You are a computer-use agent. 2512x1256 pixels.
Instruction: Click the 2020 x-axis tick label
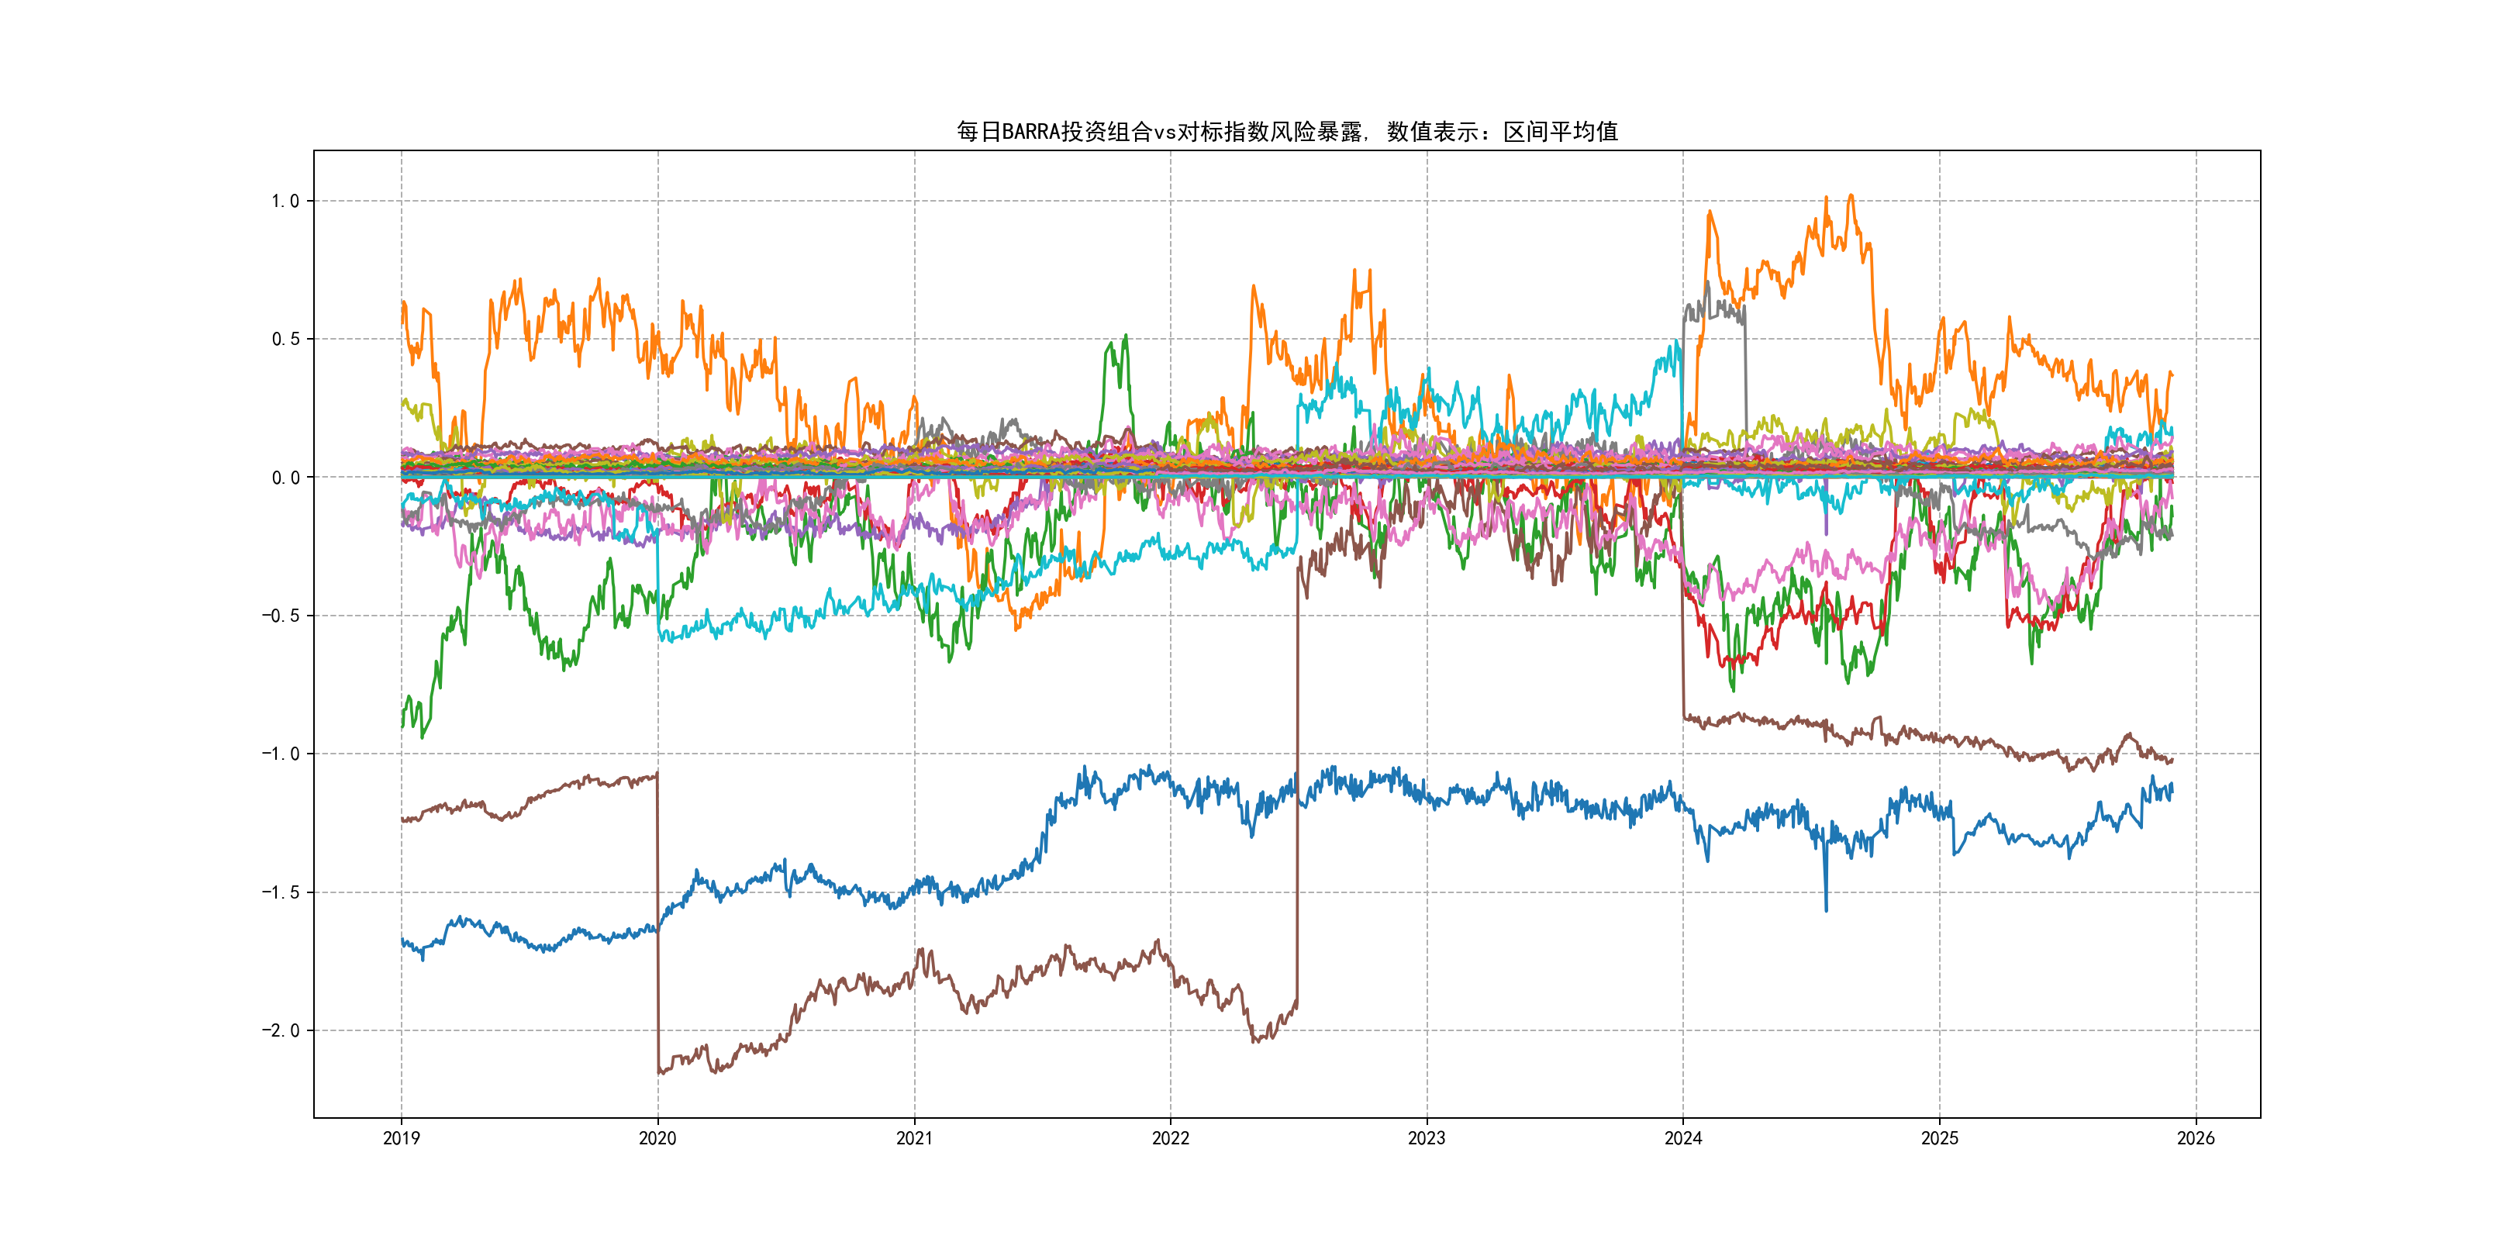tap(657, 1138)
